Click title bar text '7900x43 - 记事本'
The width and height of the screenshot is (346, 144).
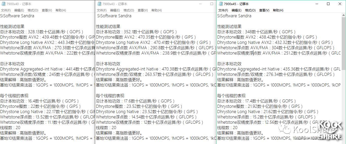[115, 4]
